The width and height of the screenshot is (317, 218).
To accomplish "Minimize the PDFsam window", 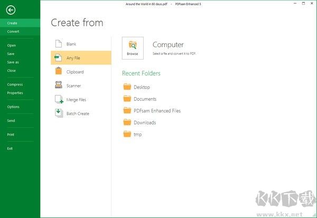I will coord(295,3).
